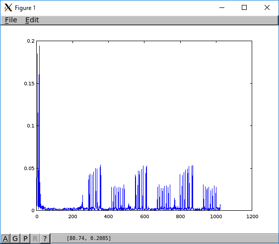Toggle autoscale with the A button
Viewport: 279px width, 244px height.
coord(5,239)
